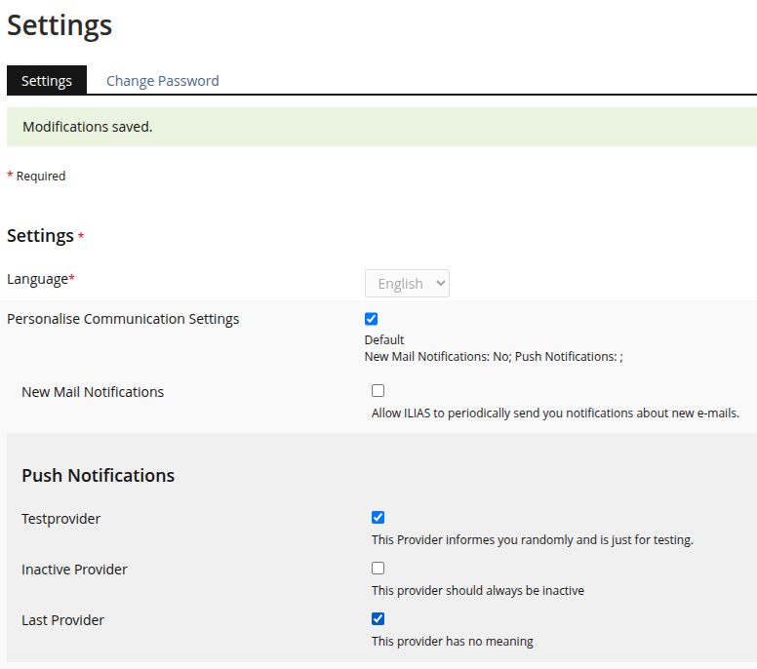Click the 'Last Provider' label text
Image resolution: width=757 pixels, height=669 pixels.
click(62, 620)
